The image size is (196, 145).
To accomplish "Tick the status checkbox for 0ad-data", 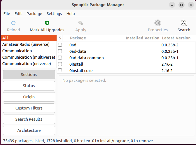I will pos(60,51).
